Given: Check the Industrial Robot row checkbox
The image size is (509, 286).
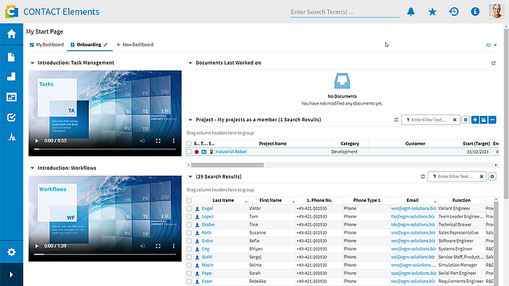Looking at the screenshot, I should [189, 152].
